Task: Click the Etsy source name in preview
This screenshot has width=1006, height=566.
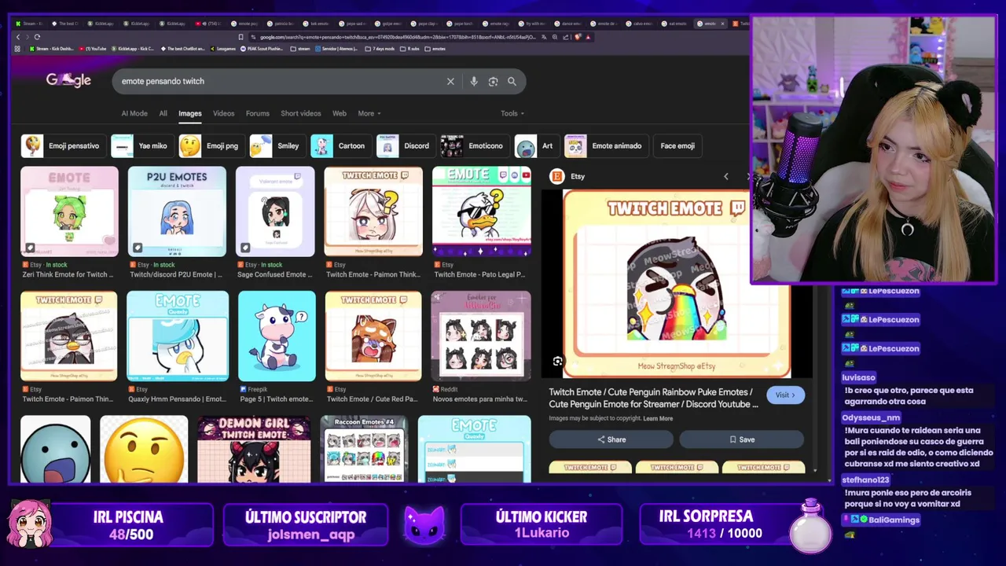Action: click(x=578, y=176)
